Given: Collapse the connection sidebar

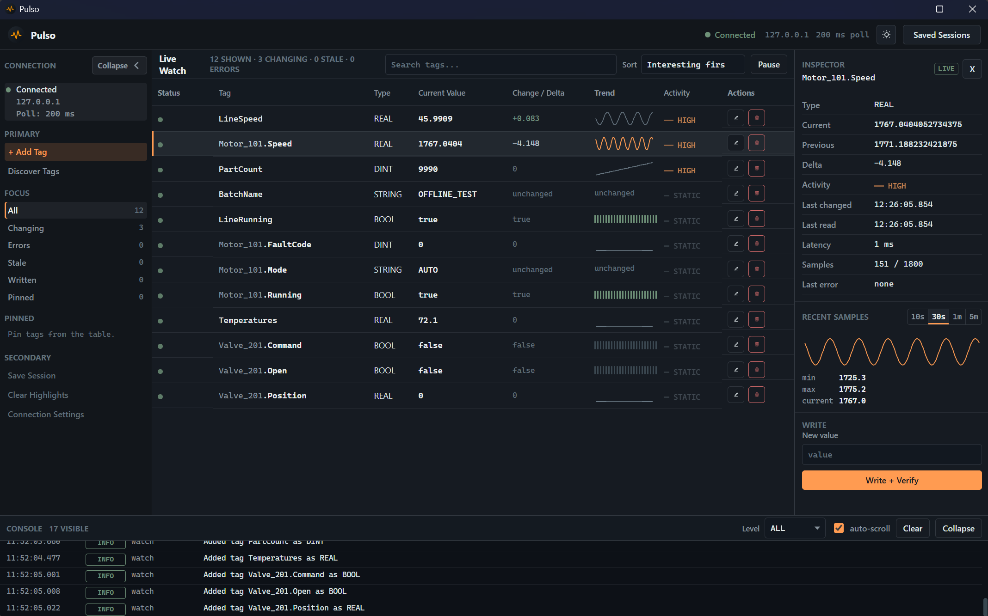Looking at the screenshot, I should (x=119, y=66).
